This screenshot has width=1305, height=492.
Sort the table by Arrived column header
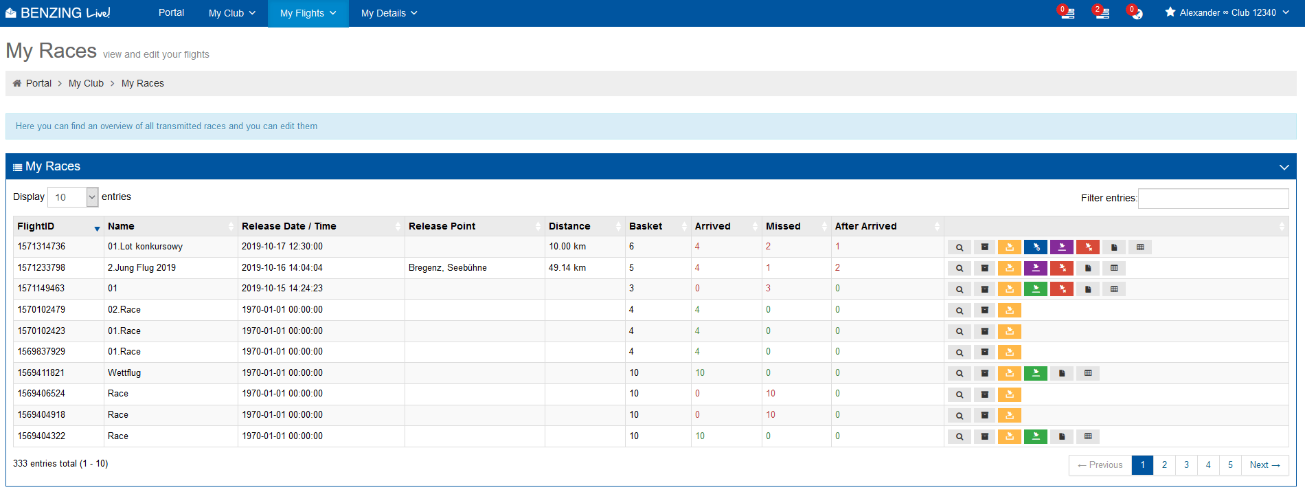(726, 226)
